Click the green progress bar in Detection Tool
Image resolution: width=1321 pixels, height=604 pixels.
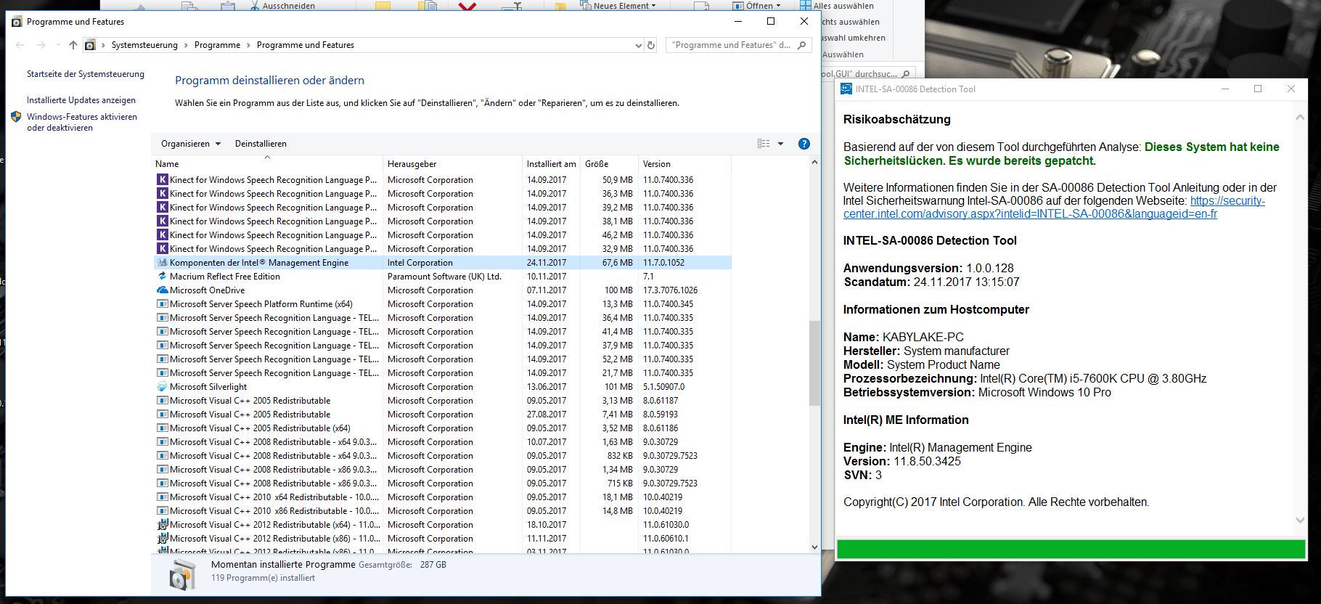pyautogui.click(x=1071, y=549)
